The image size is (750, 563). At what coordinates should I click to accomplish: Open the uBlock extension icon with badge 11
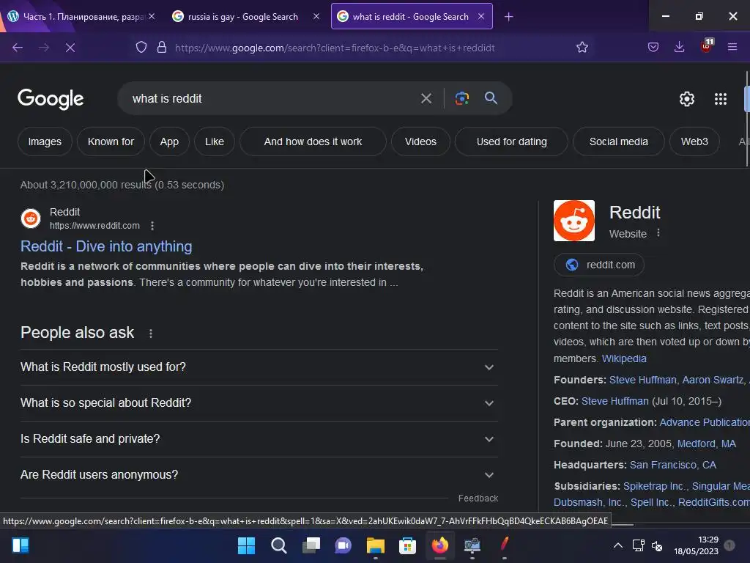click(707, 46)
